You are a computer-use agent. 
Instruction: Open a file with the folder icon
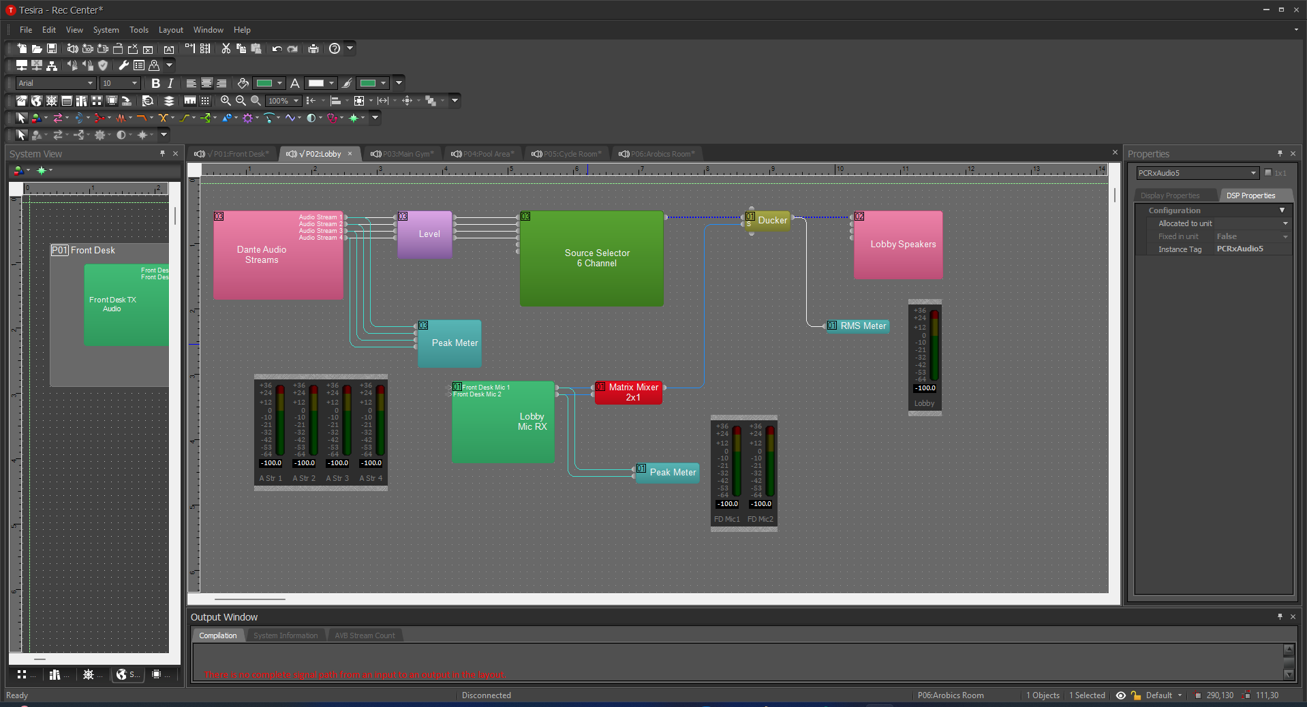[x=37, y=48]
